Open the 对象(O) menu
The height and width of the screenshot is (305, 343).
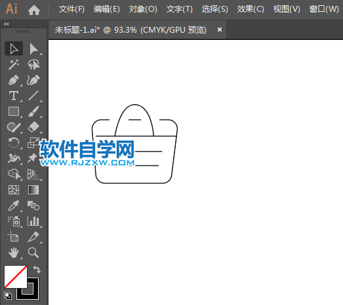tap(143, 9)
